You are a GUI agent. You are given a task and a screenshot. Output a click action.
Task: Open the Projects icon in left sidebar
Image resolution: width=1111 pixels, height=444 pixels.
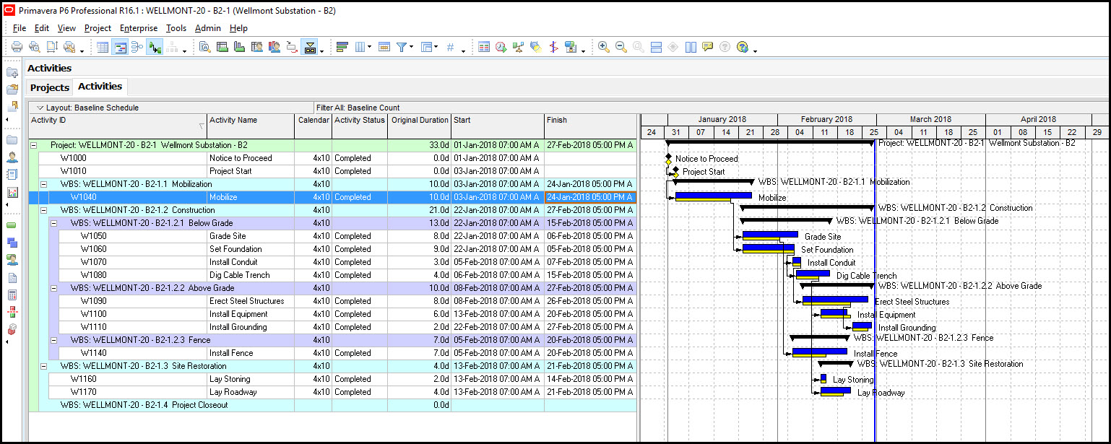[12, 139]
